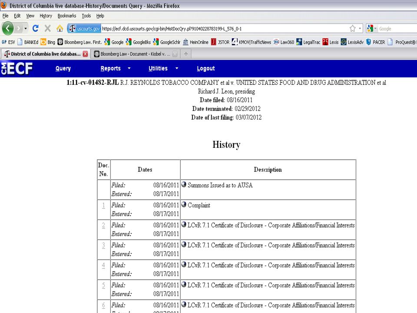Click the globe icon in document 3 row
417x313 pixels.
pyautogui.click(x=184, y=244)
